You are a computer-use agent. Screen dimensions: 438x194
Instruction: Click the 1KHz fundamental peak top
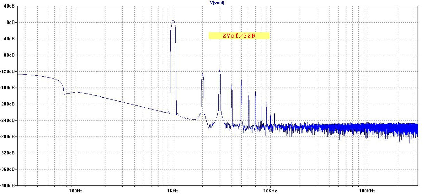tap(173, 20)
